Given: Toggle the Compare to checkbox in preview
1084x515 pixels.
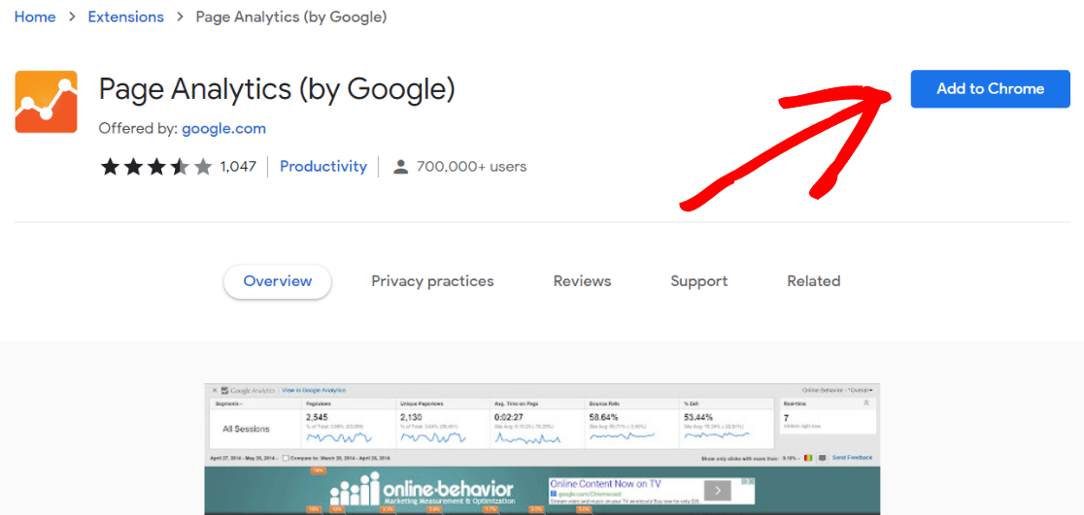Looking at the screenshot, I should point(287,459).
